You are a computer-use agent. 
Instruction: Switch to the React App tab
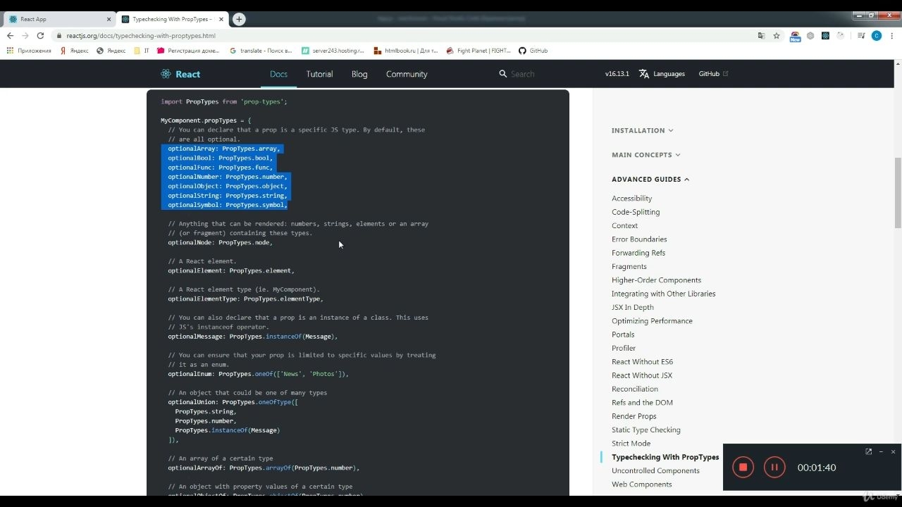pyautogui.click(x=58, y=19)
